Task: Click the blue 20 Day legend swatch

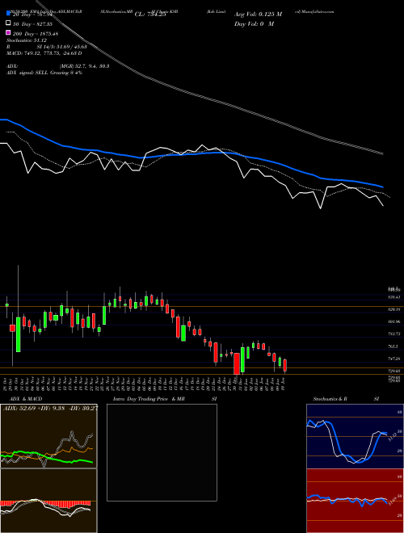Action: click(9, 15)
